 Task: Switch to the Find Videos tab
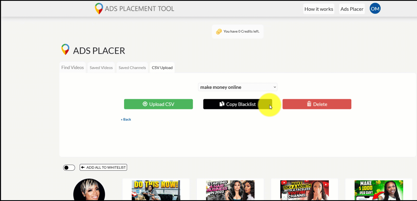[73, 68]
